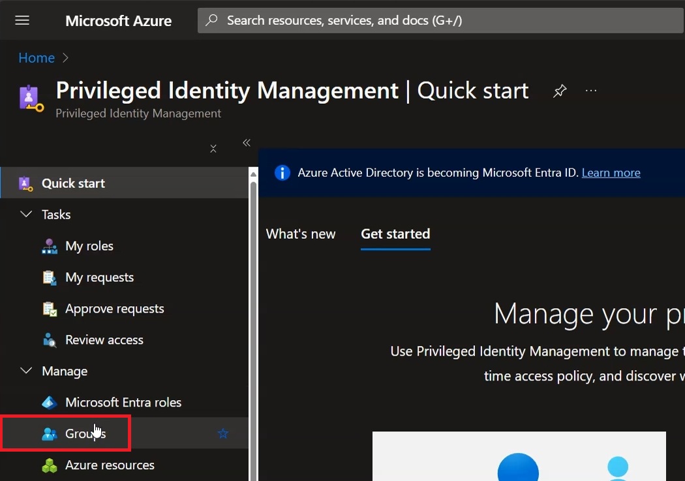Open the more options ellipsis

coord(590,91)
